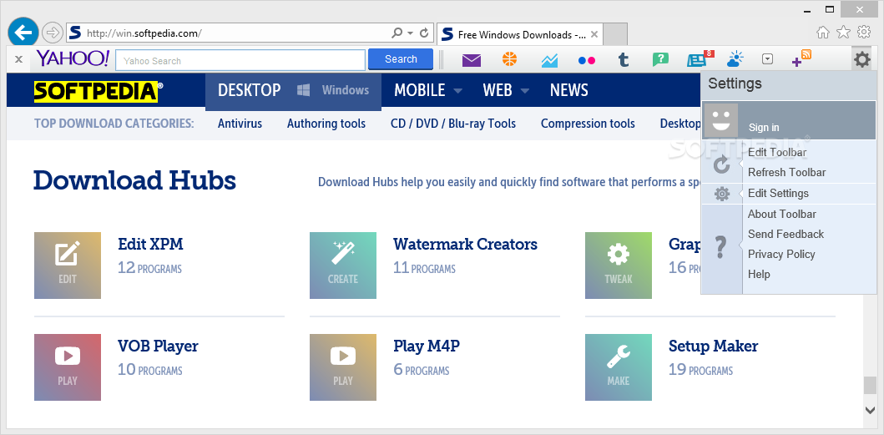Select Send Feedback menu entry

click(x=785, y=234)
